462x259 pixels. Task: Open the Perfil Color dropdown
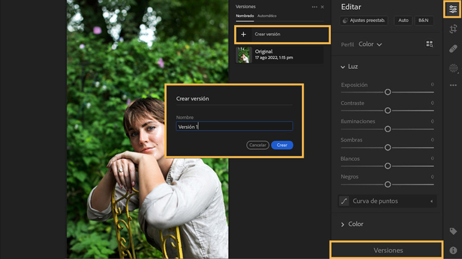[x=370, y=45]
